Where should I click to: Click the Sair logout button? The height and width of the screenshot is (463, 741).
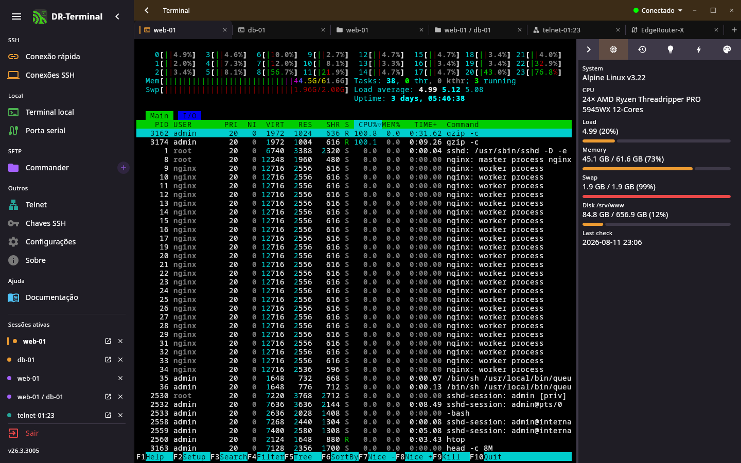(24, 433)
